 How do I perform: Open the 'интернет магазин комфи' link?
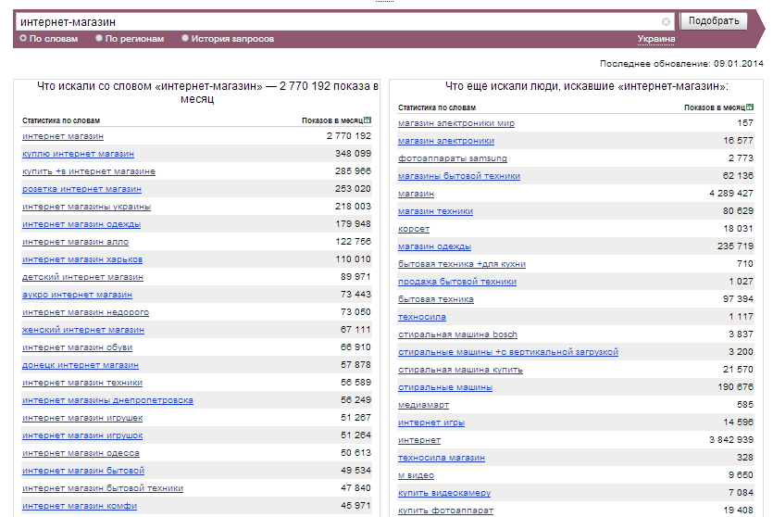[x=80, y=506]
